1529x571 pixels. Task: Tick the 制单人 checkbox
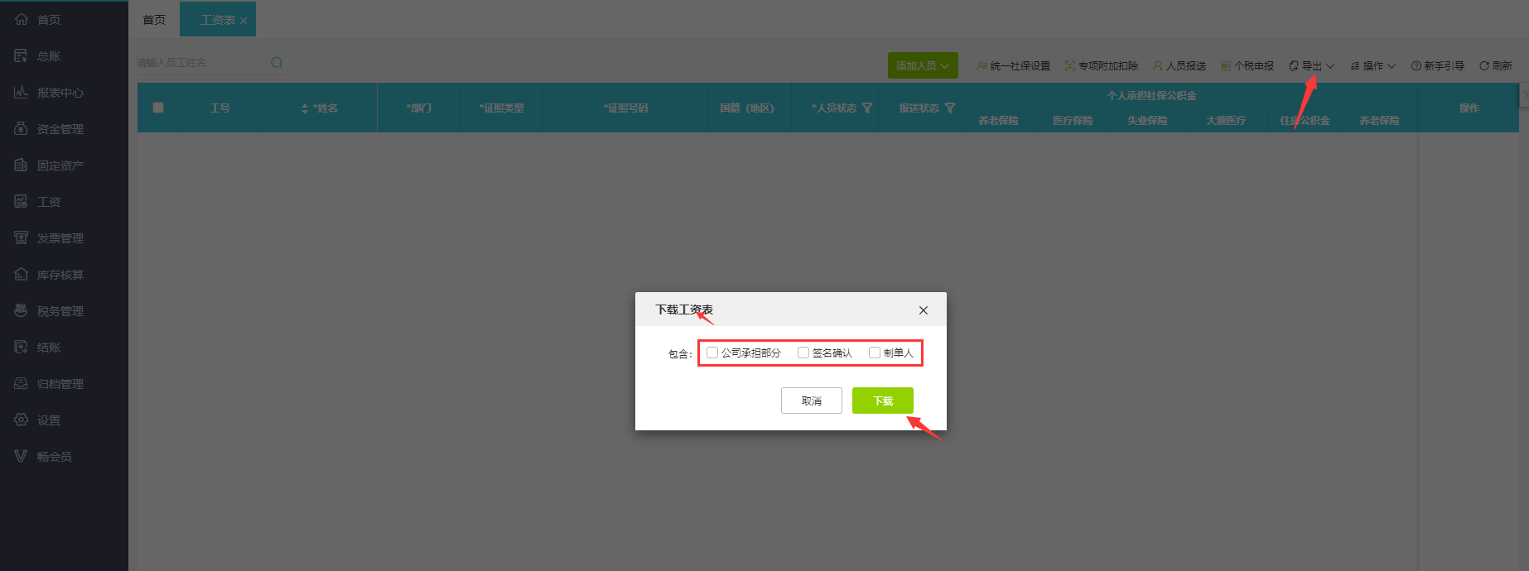pos(875,353)
